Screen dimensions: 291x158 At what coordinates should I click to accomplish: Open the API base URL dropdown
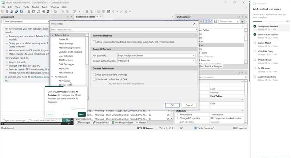[x=194, y=55]
